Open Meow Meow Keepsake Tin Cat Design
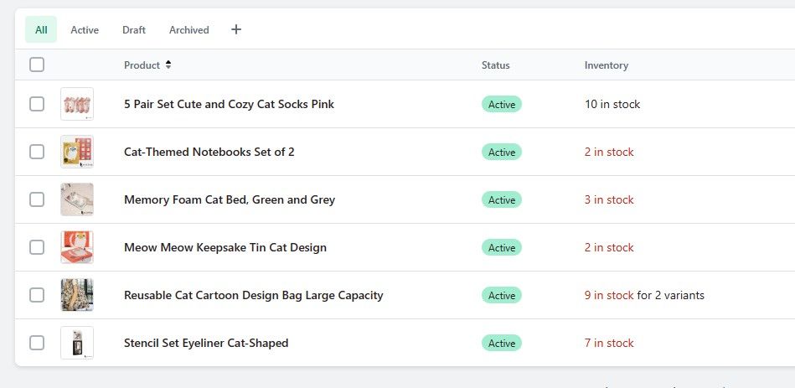Viewport: 795px width, 388px height. click(225, 247)
